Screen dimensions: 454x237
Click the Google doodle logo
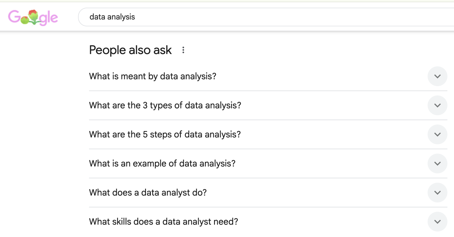point(33,18)
